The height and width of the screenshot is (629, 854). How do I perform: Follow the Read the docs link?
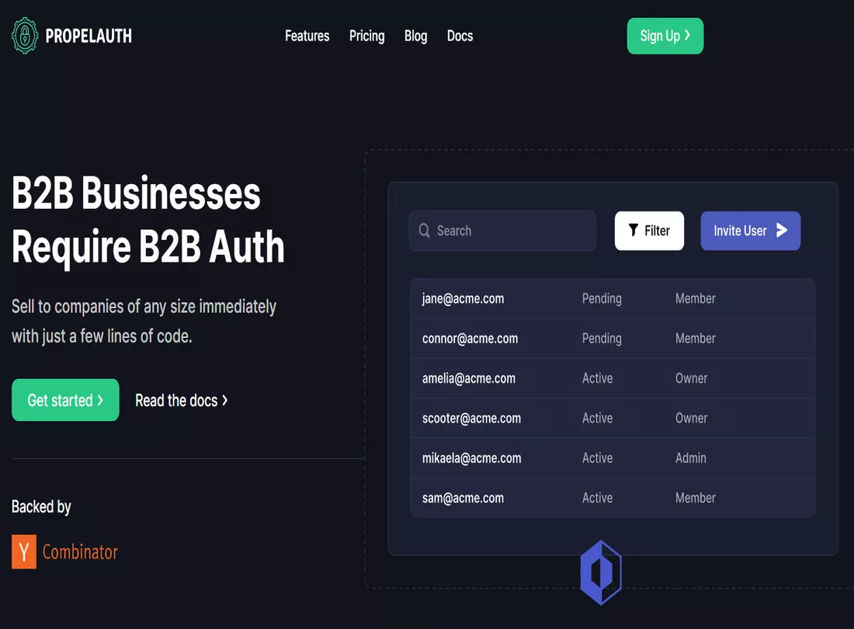pos(182,400)
